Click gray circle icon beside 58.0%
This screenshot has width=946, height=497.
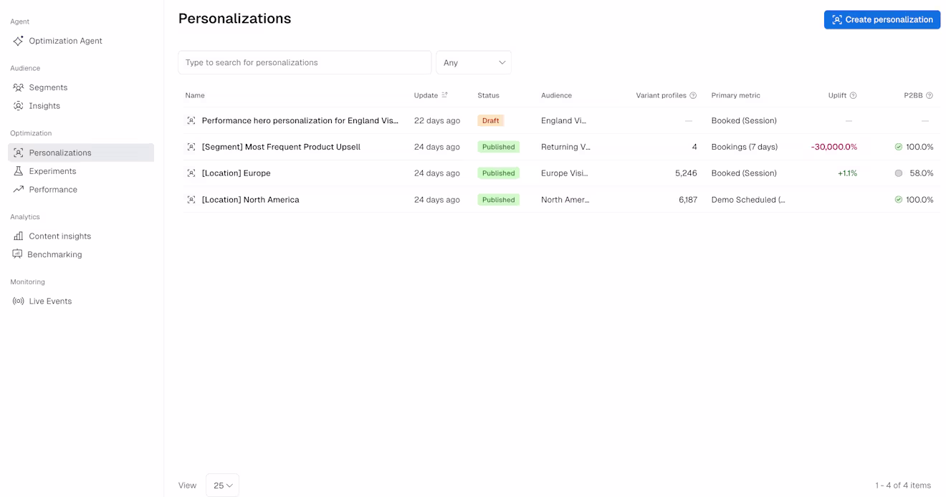click(899, 173)
